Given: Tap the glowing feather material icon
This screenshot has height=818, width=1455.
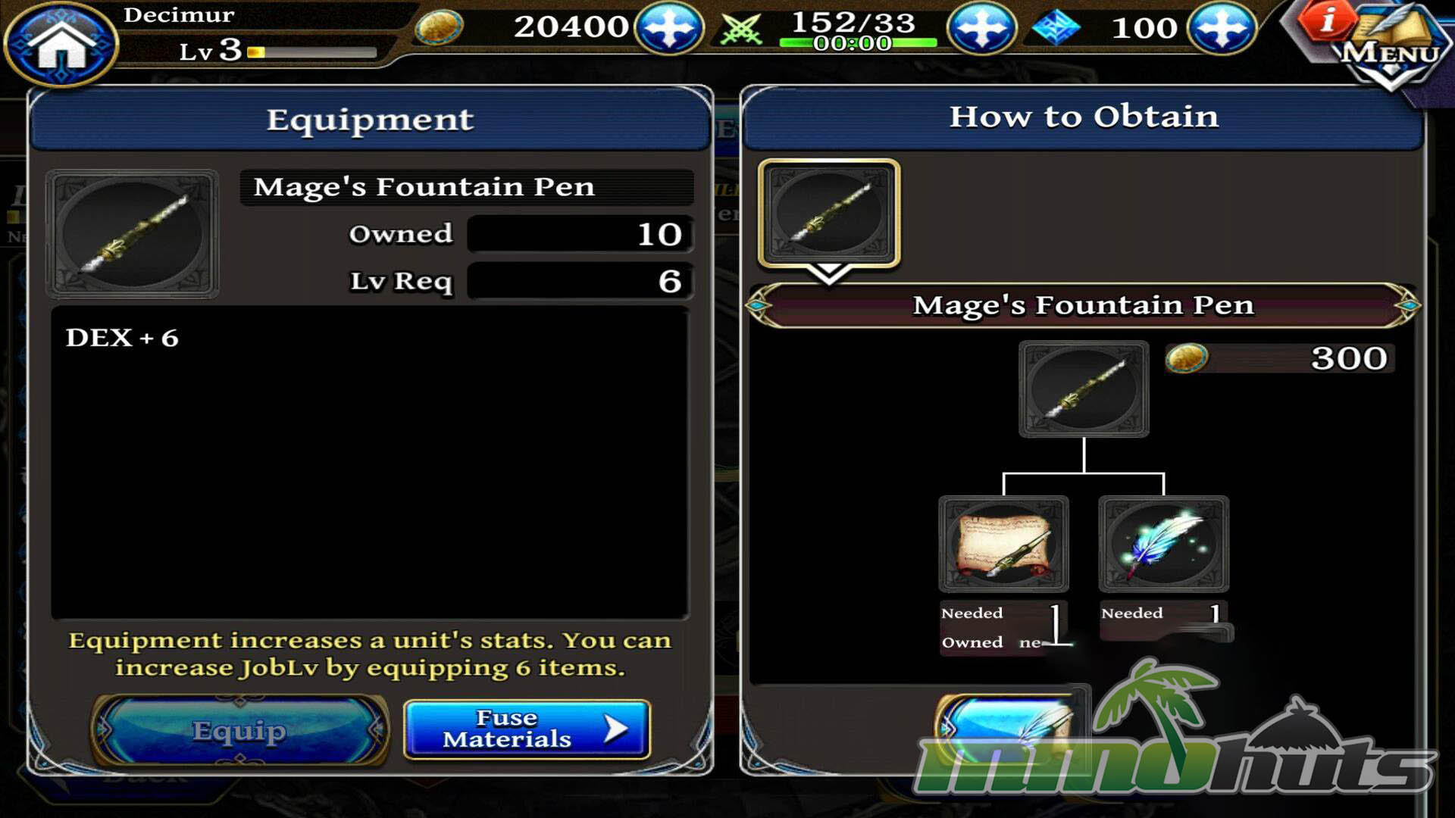Looking at the screenshot, I should [1164, 544].
